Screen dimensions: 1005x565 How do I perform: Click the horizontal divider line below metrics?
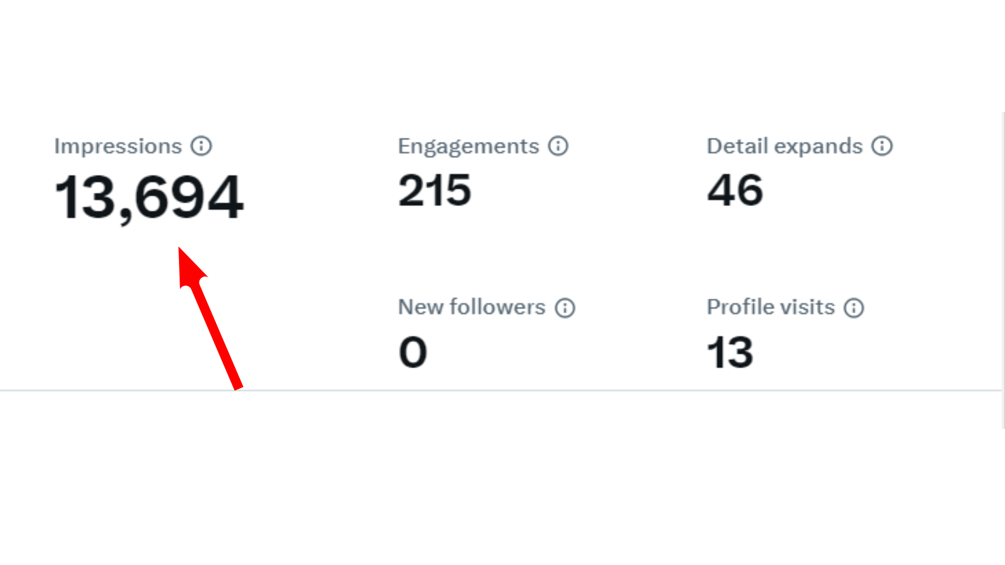[x=502, y=389]
